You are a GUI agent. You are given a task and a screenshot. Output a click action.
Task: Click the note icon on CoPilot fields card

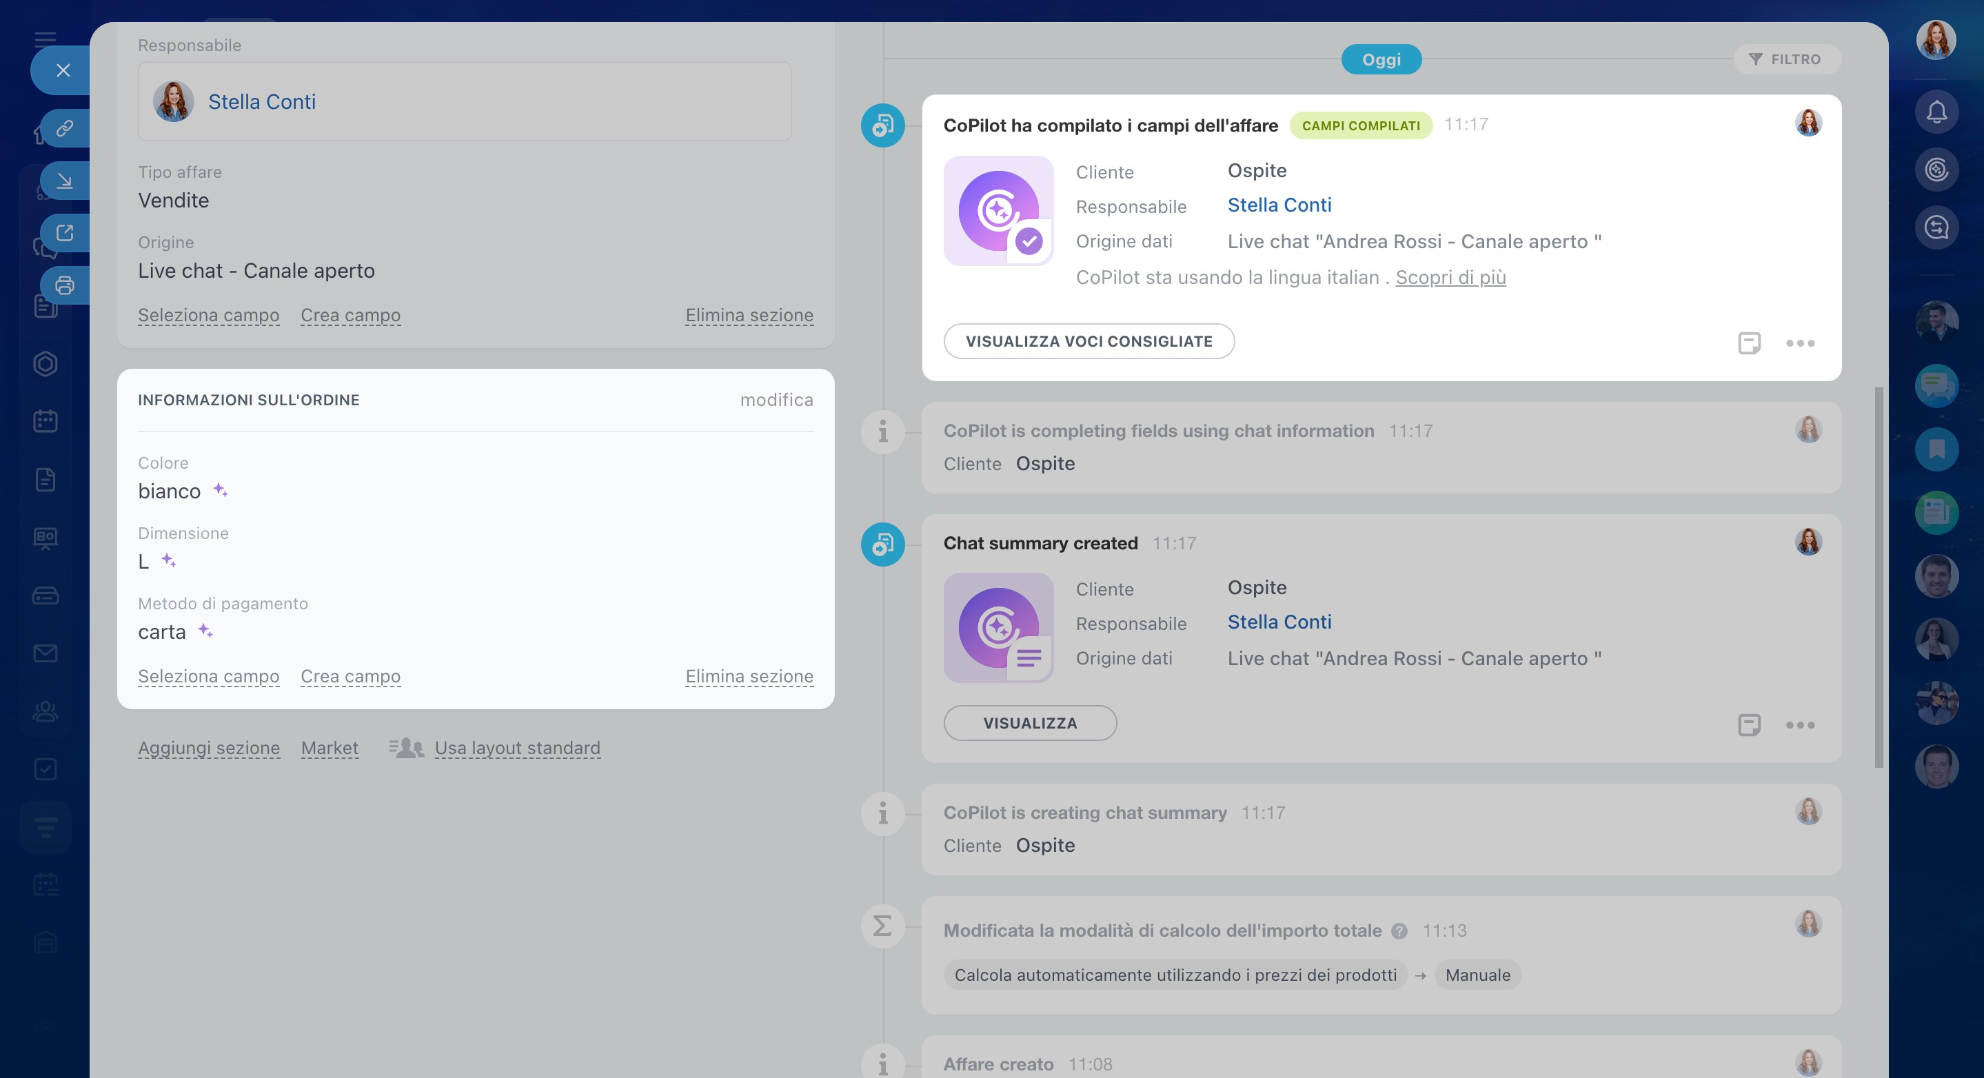tap(1749, 343)
